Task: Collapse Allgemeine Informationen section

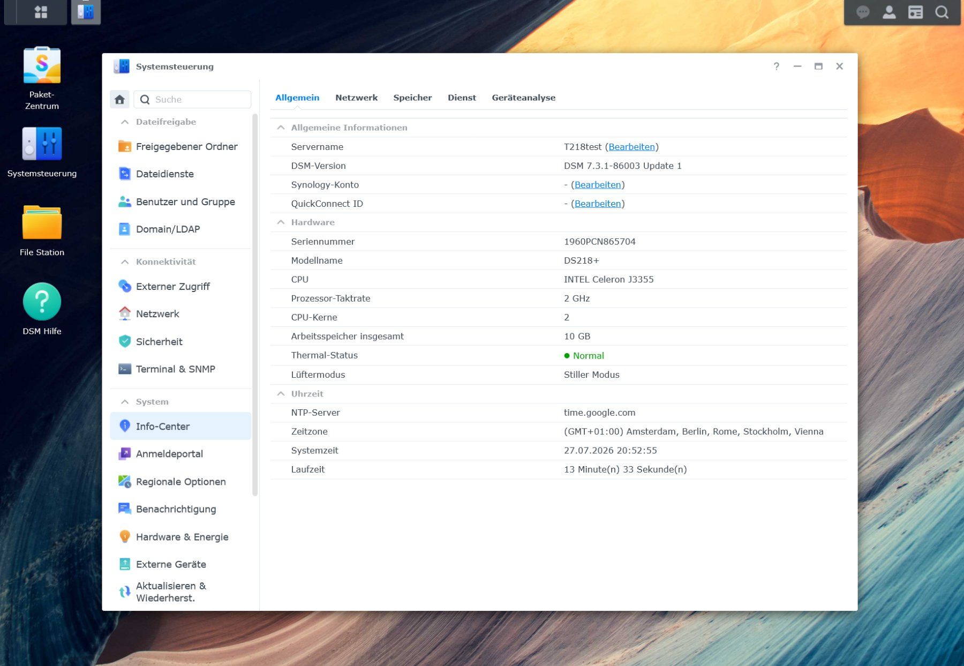Action: [281, 128]
